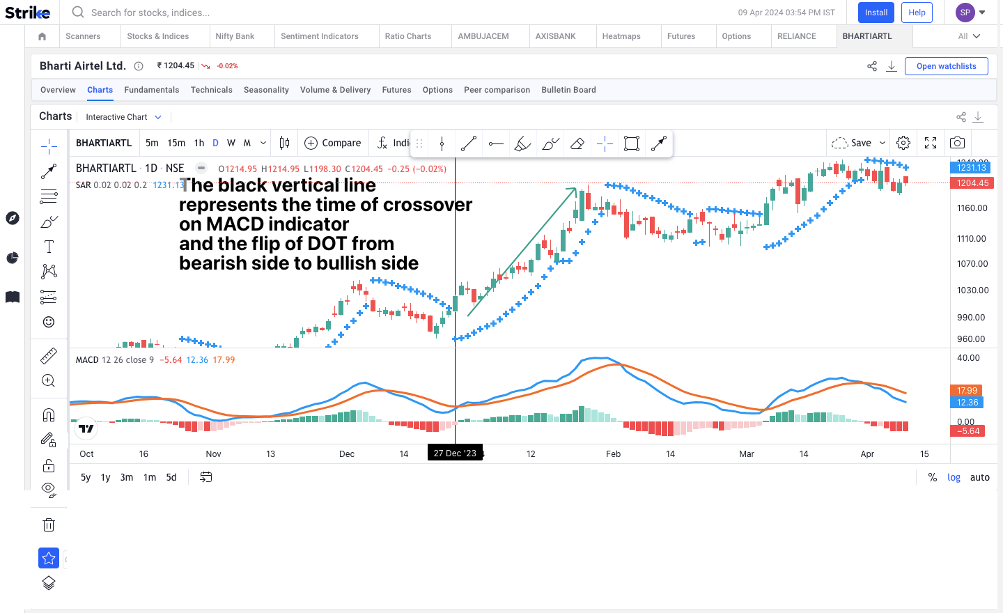The image size is (1003, 613).
Task: Select the 5m interval
Action: [x=152, y=143]
